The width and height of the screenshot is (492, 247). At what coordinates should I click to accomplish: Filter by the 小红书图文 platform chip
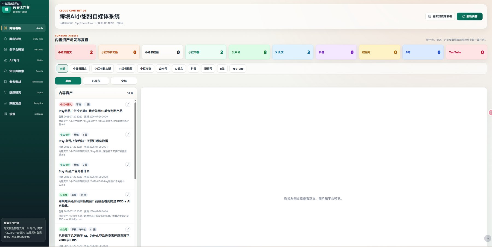point(80,69)
